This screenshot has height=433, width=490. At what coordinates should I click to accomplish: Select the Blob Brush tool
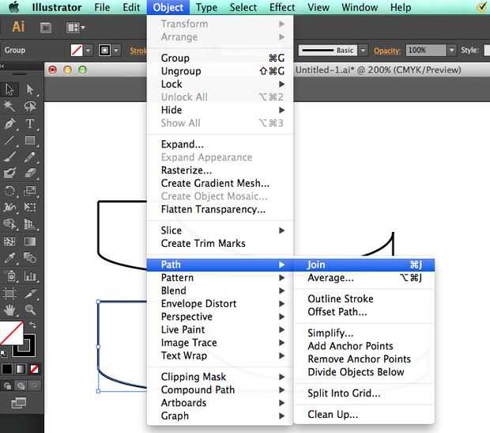(x=9, y=173)
